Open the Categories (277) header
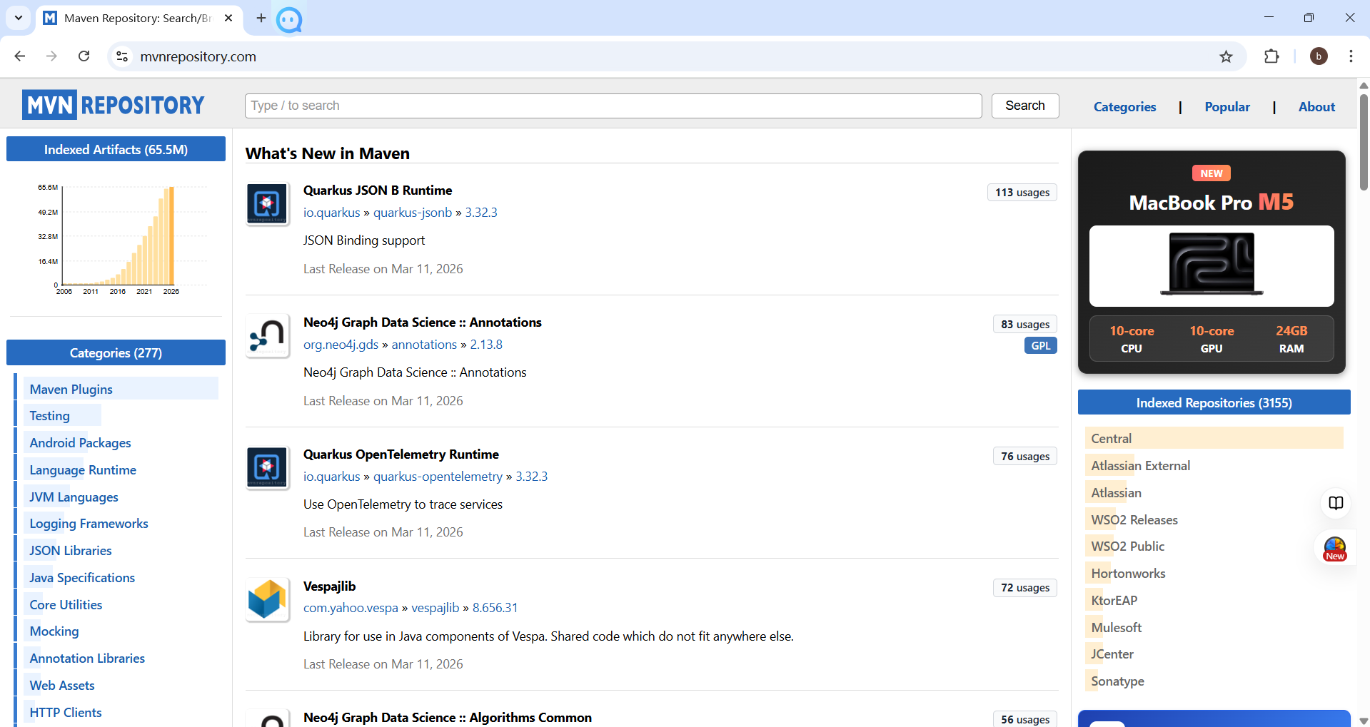Image resolution: width=1370 pixels, height=727 pixels. coord(116,352)
